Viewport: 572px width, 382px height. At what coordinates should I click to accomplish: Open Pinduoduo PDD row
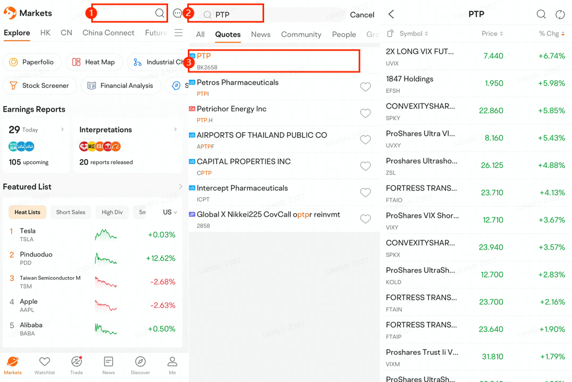click(93, 258)
